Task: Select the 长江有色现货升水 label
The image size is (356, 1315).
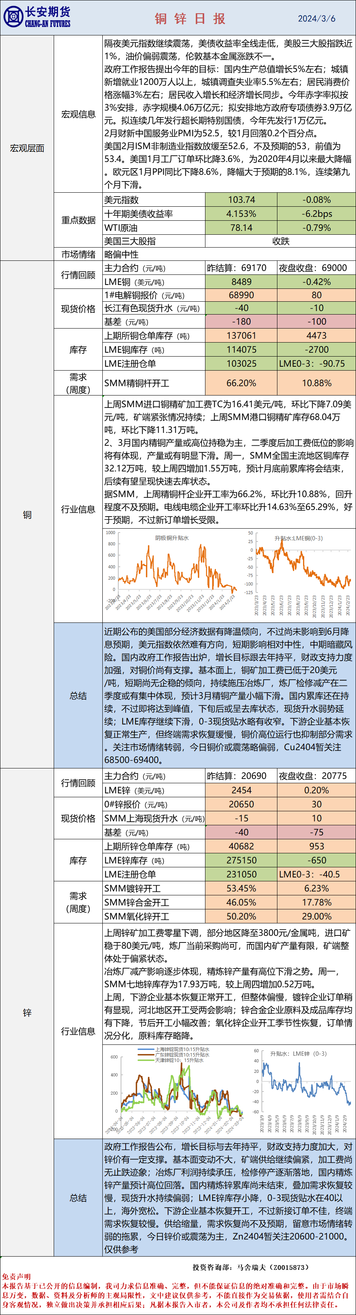Action: (152, 308)
